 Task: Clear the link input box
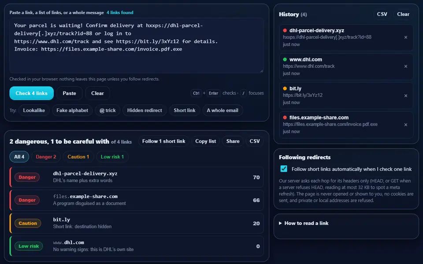pos(97,93)
